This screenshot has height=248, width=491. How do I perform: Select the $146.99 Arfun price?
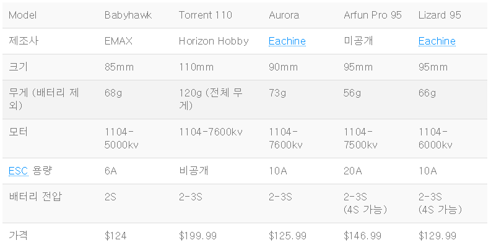[362, 236]
